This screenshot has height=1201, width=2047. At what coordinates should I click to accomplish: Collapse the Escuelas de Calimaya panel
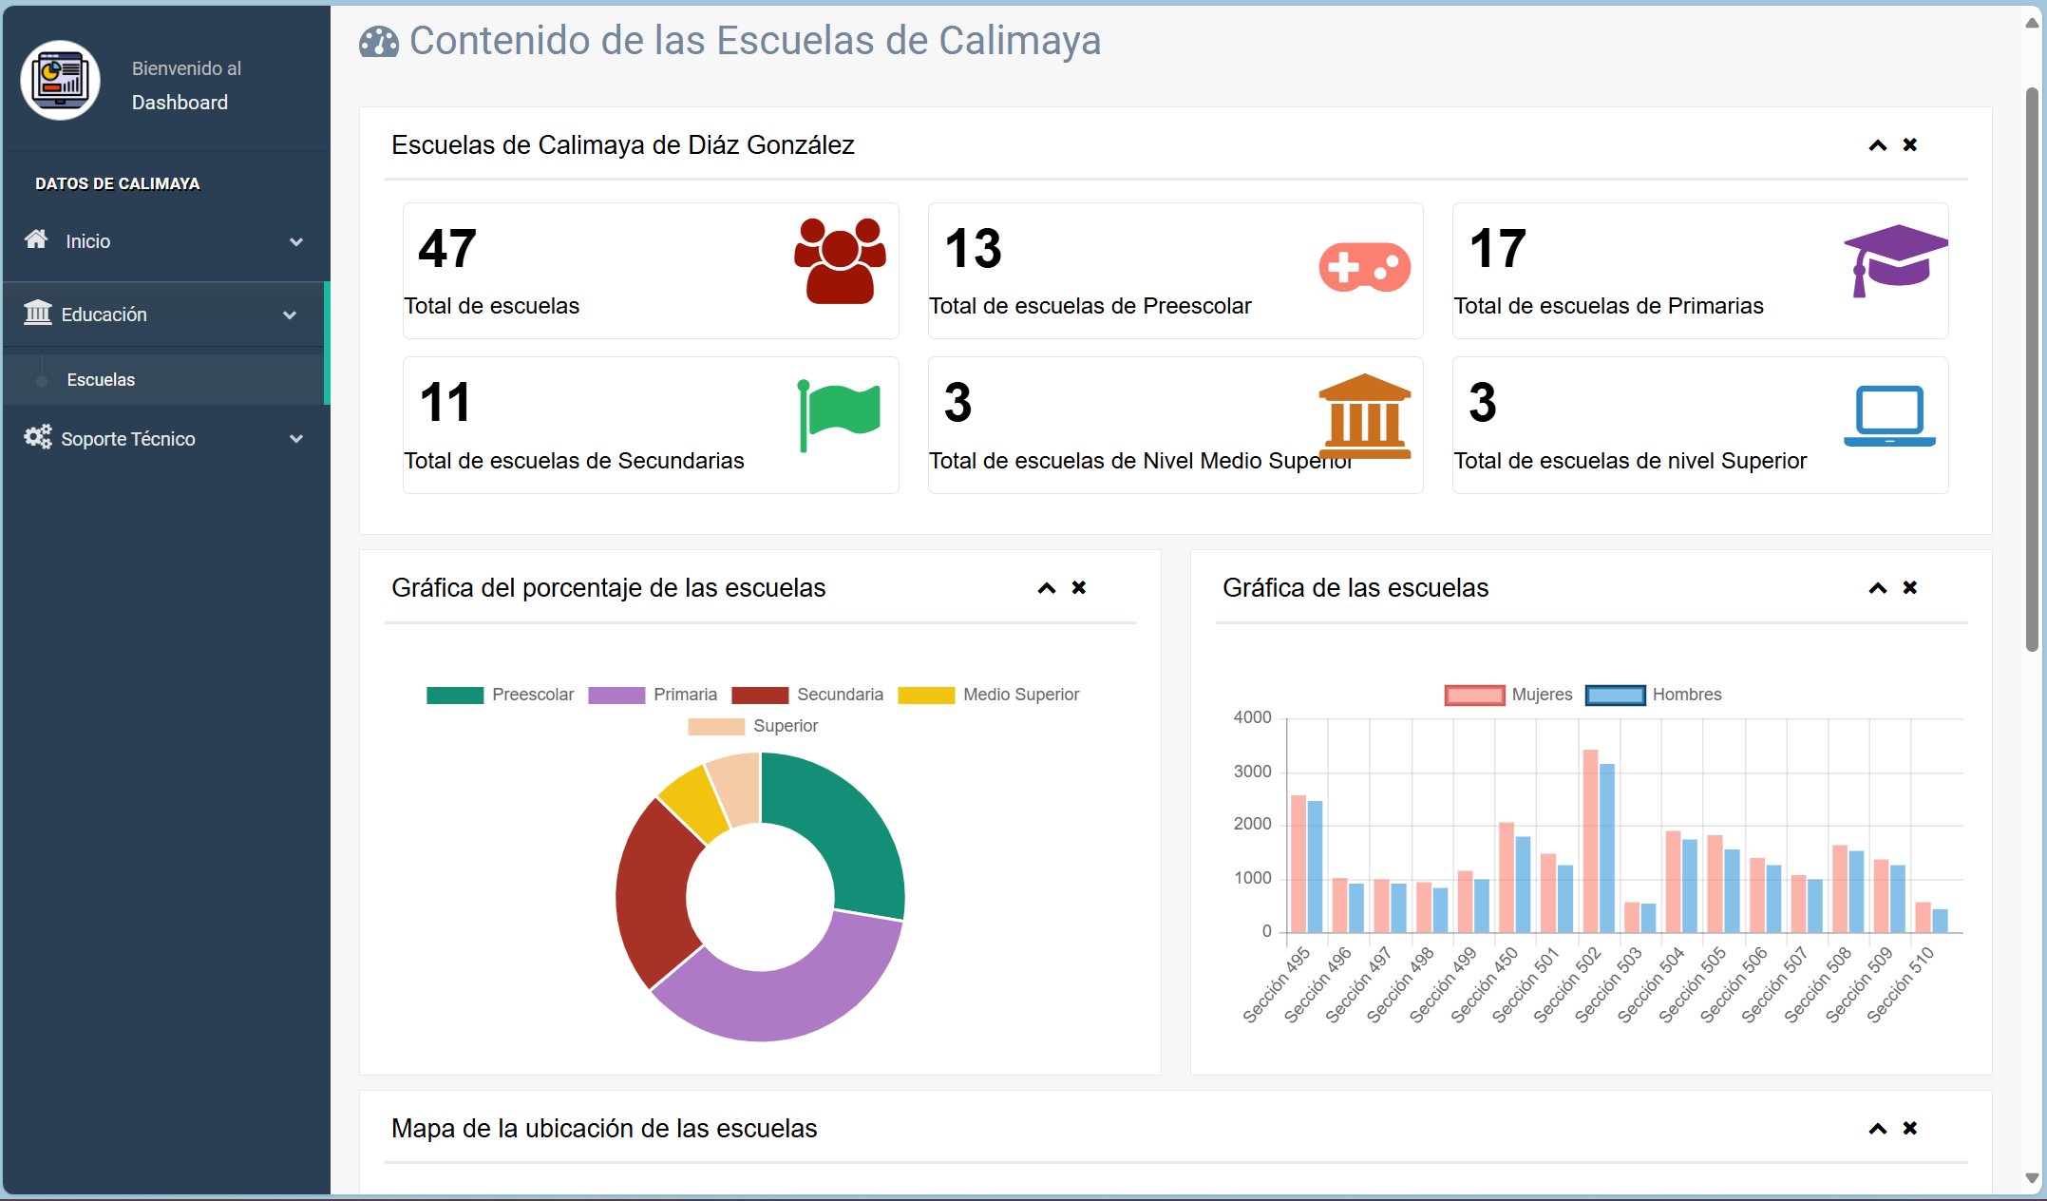tap(1878, 145)
